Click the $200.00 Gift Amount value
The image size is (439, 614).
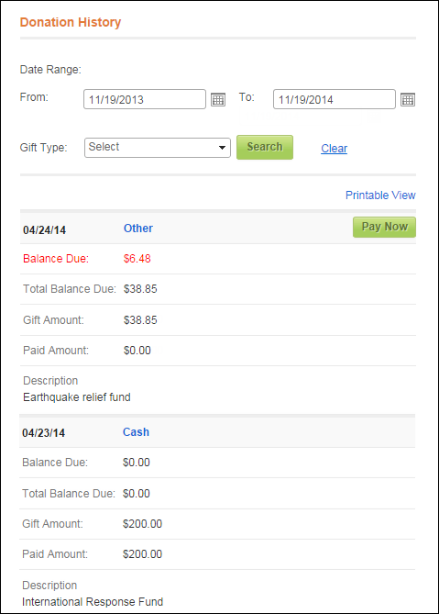tap(142, 523)
